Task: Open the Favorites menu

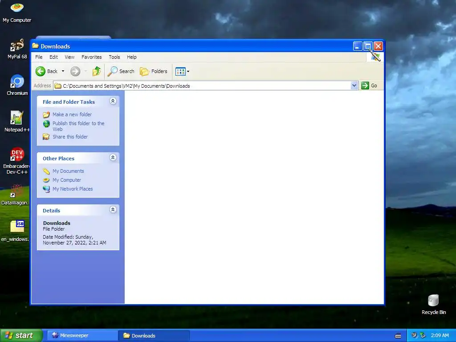Action: pyautogui.click(x=92, y=57)
